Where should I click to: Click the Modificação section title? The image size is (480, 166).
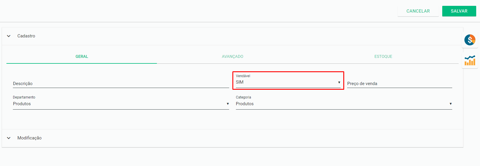click(x=30, y=138)
